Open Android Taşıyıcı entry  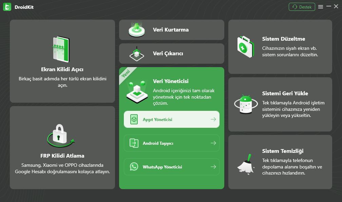pyautogui.click(x=172, y=143)
